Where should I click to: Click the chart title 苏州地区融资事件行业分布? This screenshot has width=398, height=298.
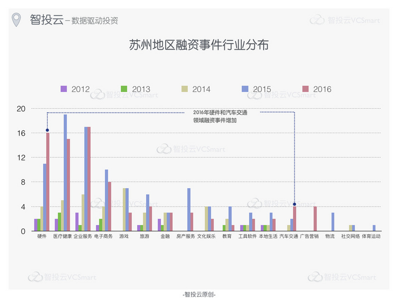pyautogui.click(x=199, y=46)
